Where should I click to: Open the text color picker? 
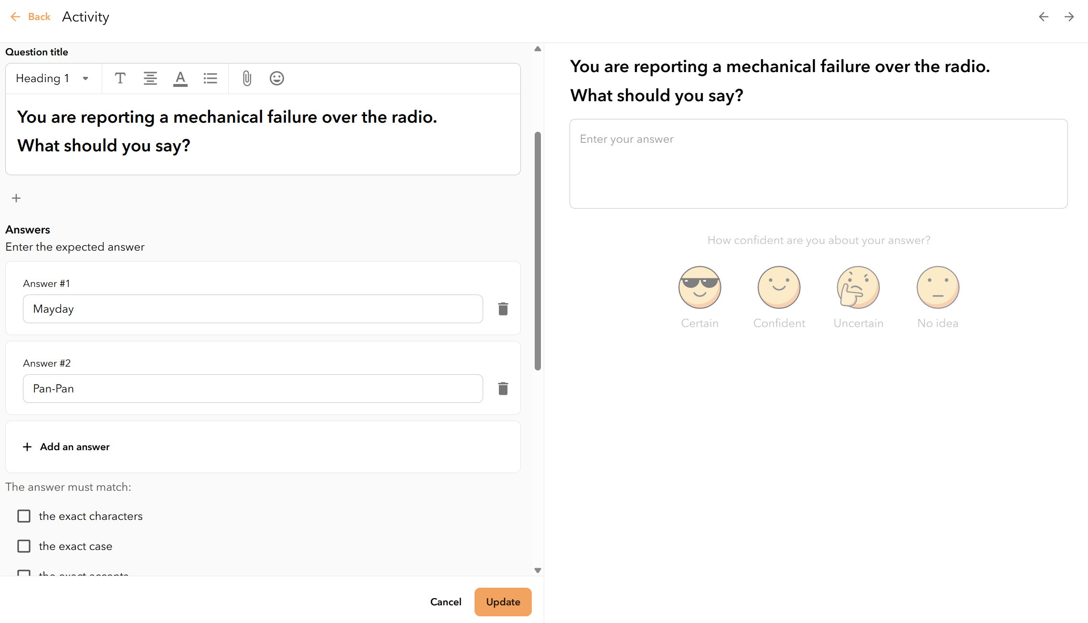(x=180, y=78)
